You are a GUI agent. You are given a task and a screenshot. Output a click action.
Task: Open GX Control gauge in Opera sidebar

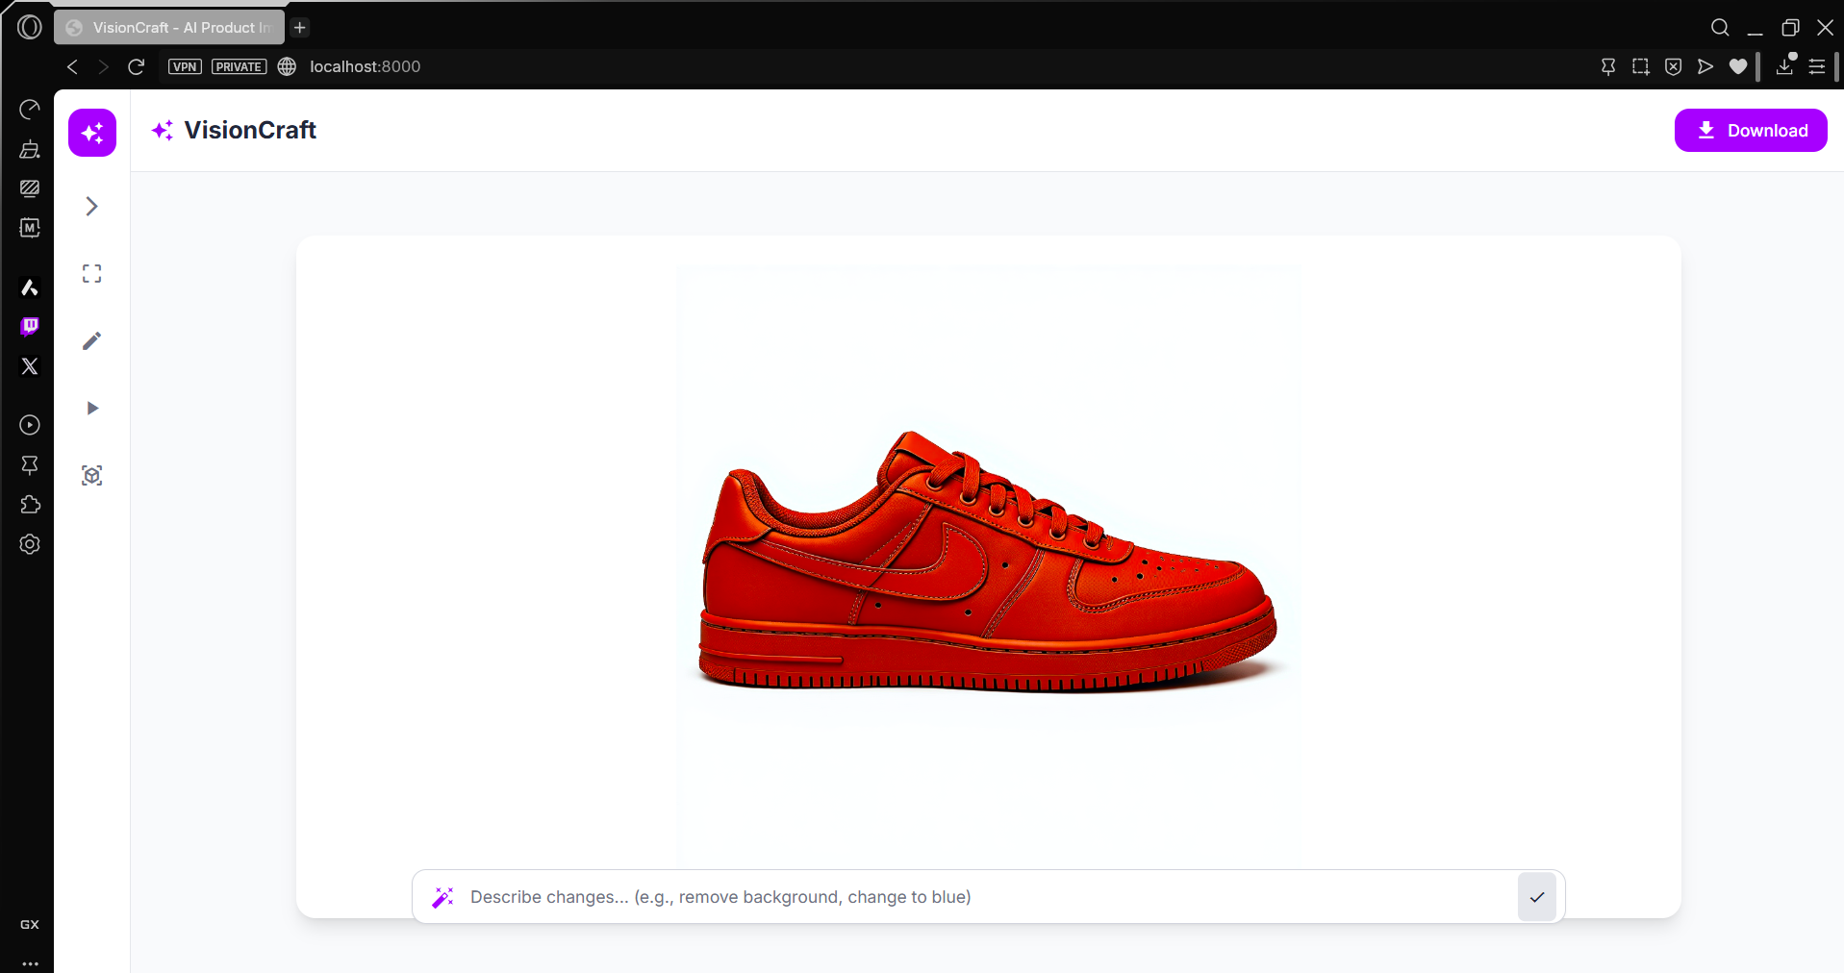tap(30, 110)
